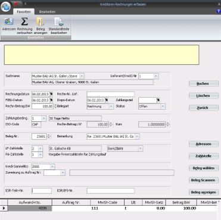Click the ISO-Code CHF field

(36, 124)
